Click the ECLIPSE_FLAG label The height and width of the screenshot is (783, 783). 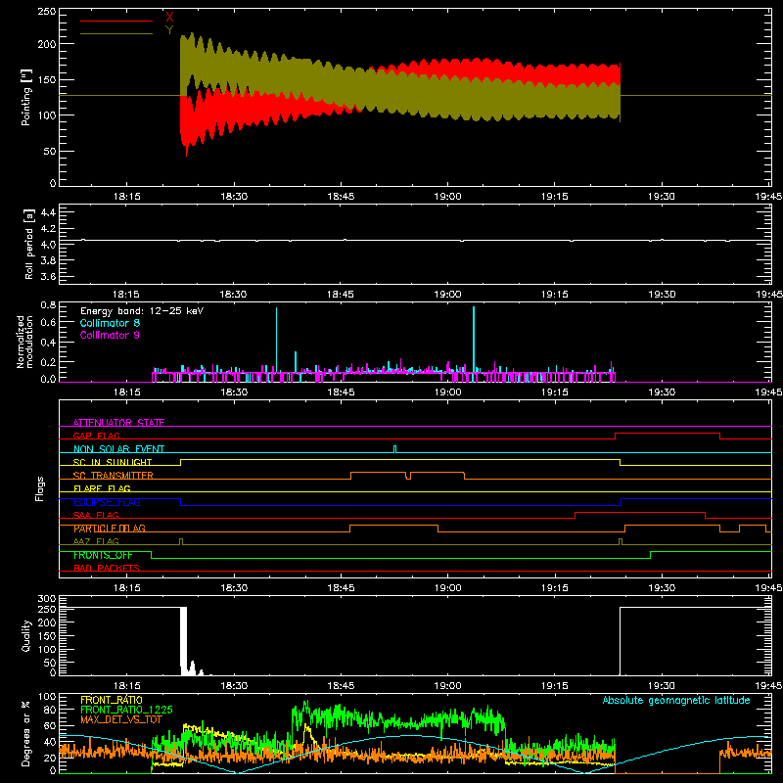pyautogui.click(x=107, y=502)
